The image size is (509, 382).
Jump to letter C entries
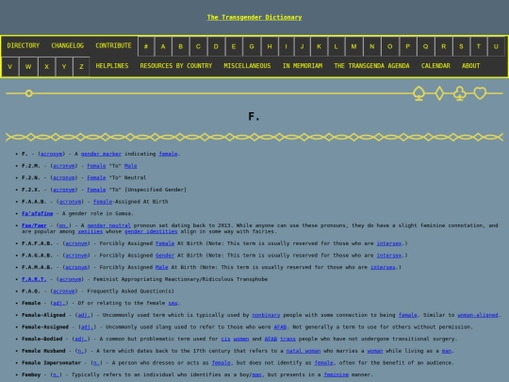(x=198, y=46)
